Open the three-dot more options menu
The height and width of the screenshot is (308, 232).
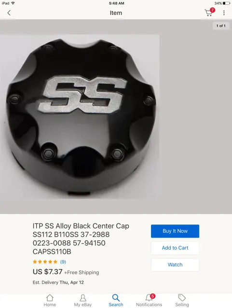[224, 13]
